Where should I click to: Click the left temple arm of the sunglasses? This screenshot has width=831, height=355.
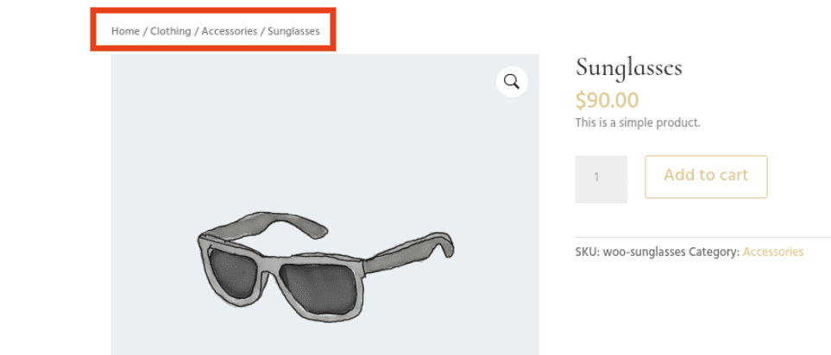(259, 227)
